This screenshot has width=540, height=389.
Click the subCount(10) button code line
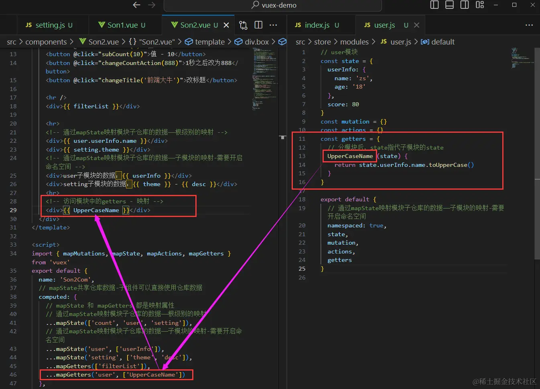click(x=126, y=54)
